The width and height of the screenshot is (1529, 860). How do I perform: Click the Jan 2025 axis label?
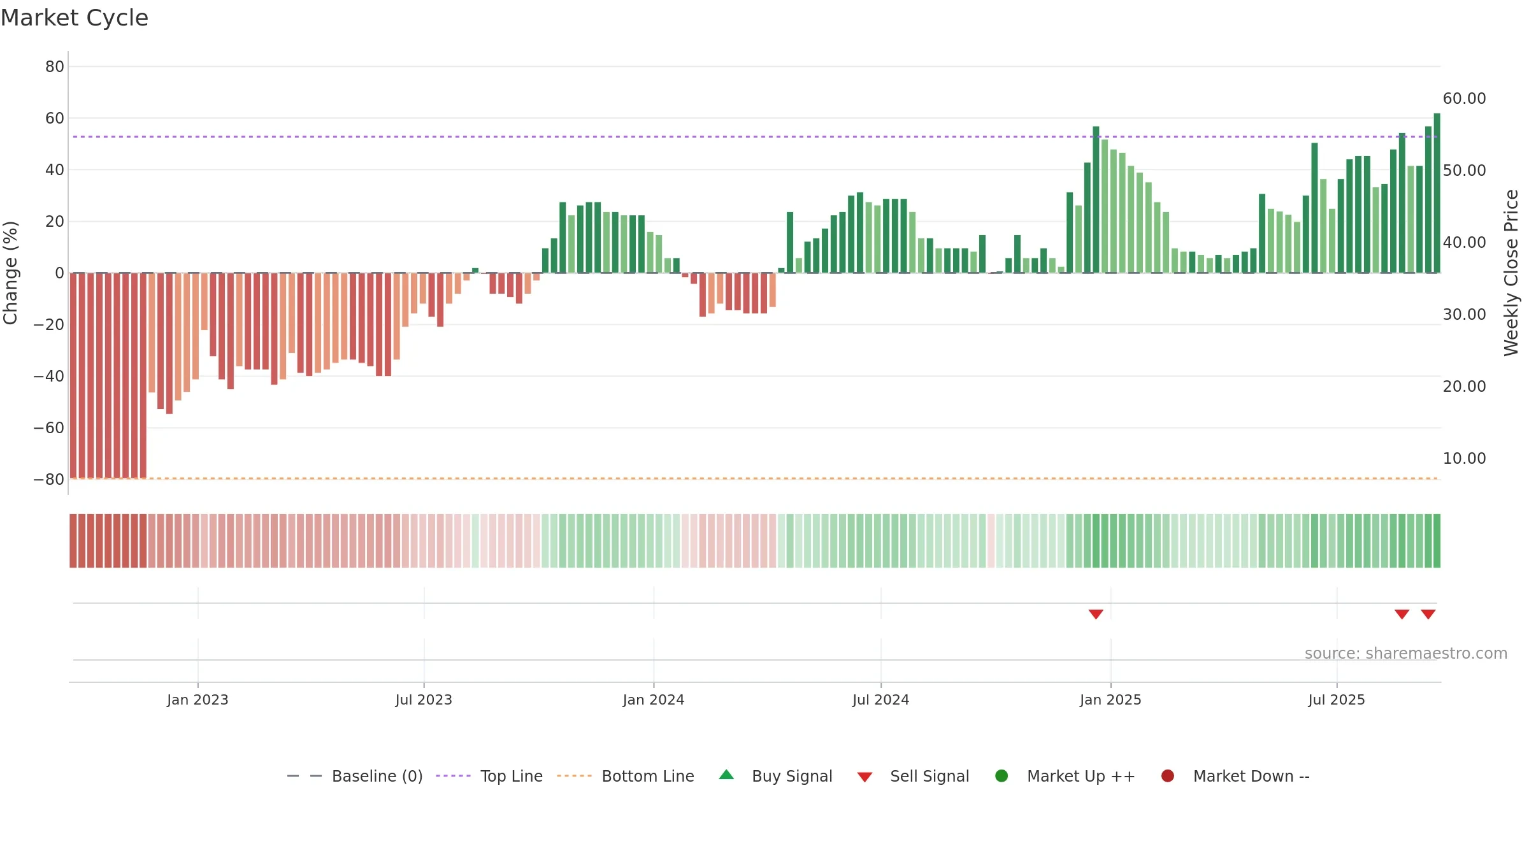pyautogui.click(x=1110, y=699)
